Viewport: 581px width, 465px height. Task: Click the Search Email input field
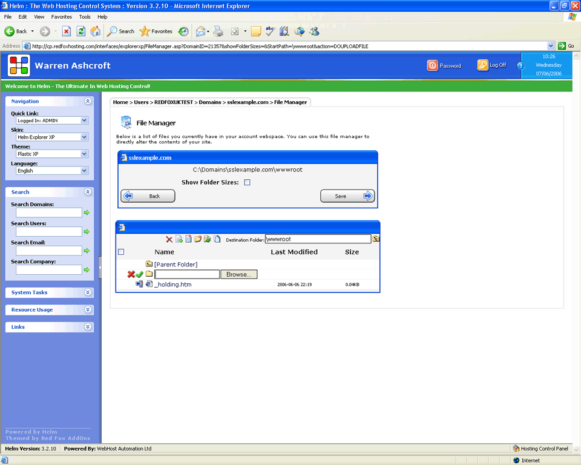[49, 251]
